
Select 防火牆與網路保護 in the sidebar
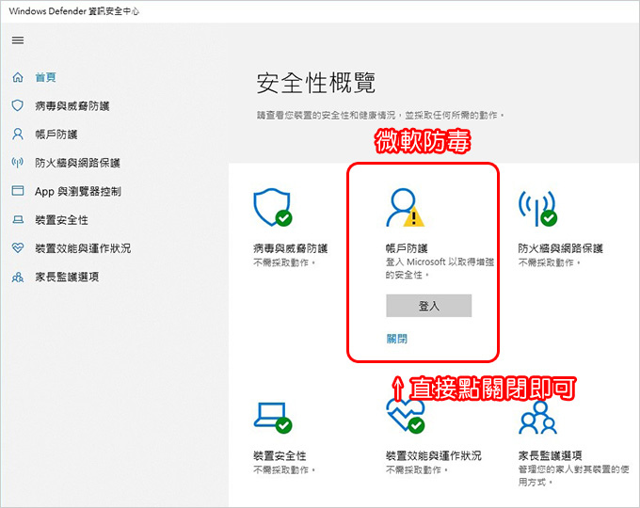click(x=77, y=163)
